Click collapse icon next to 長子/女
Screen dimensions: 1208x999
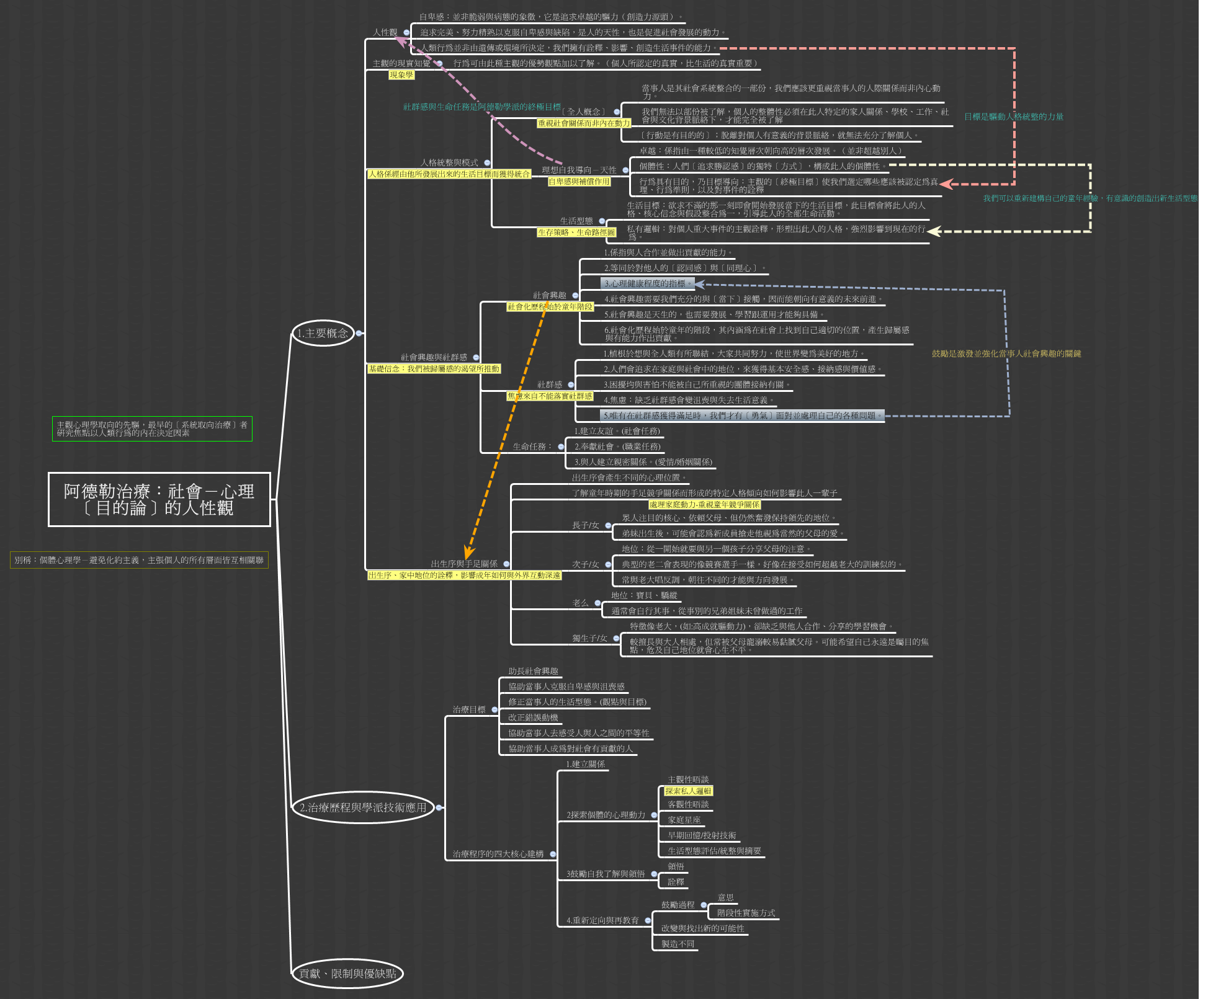coord(608,526)
